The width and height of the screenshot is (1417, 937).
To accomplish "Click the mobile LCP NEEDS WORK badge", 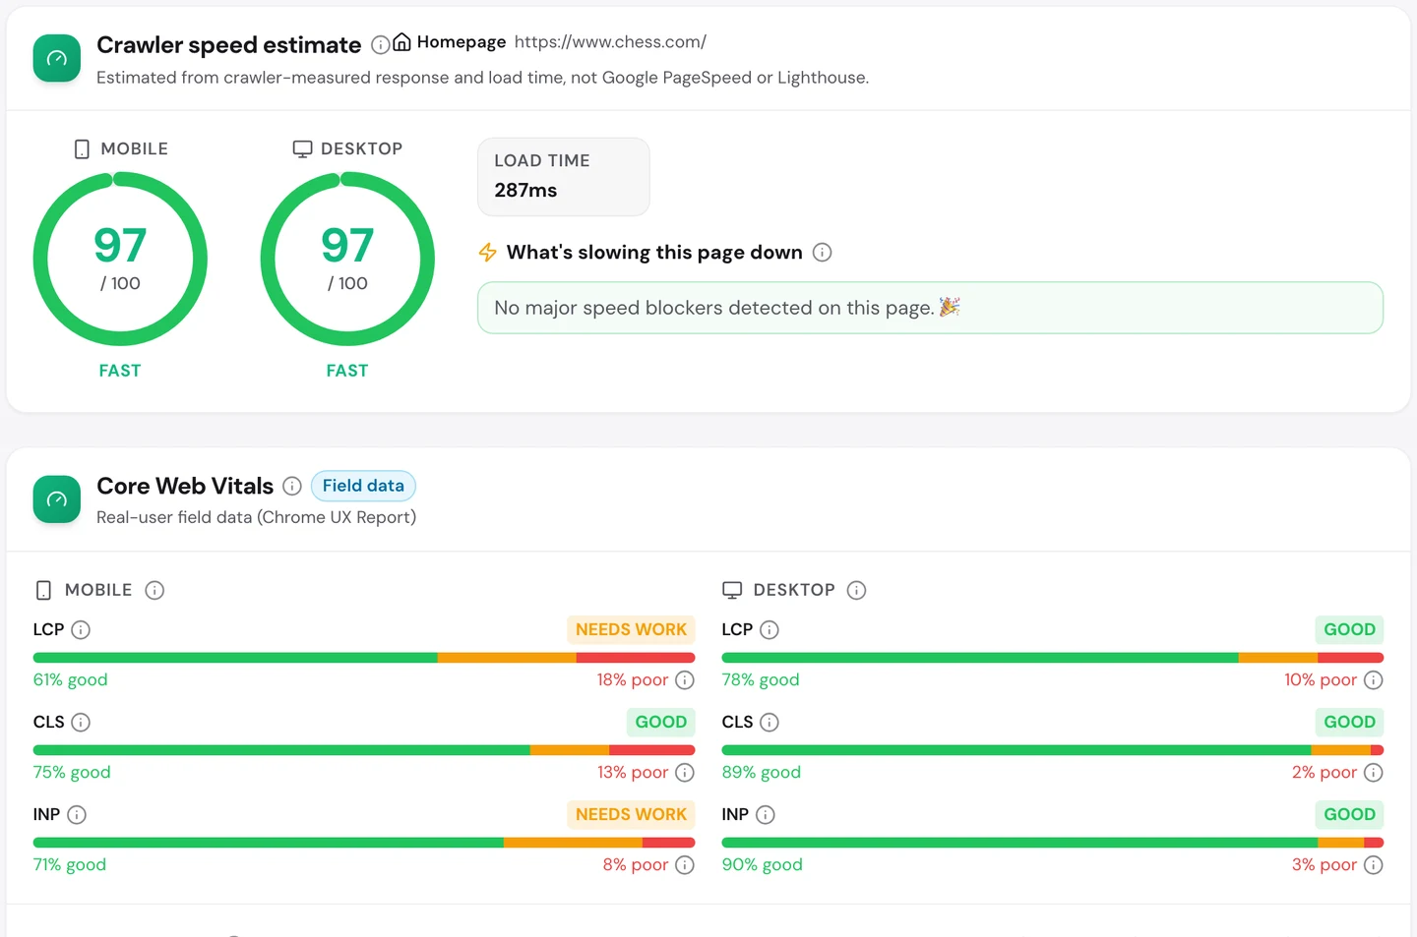I will 631,629.
